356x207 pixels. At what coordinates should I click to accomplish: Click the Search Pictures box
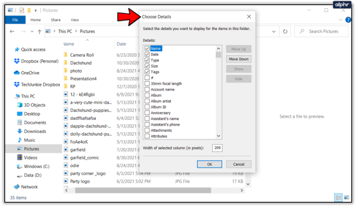tap(321, 31)
